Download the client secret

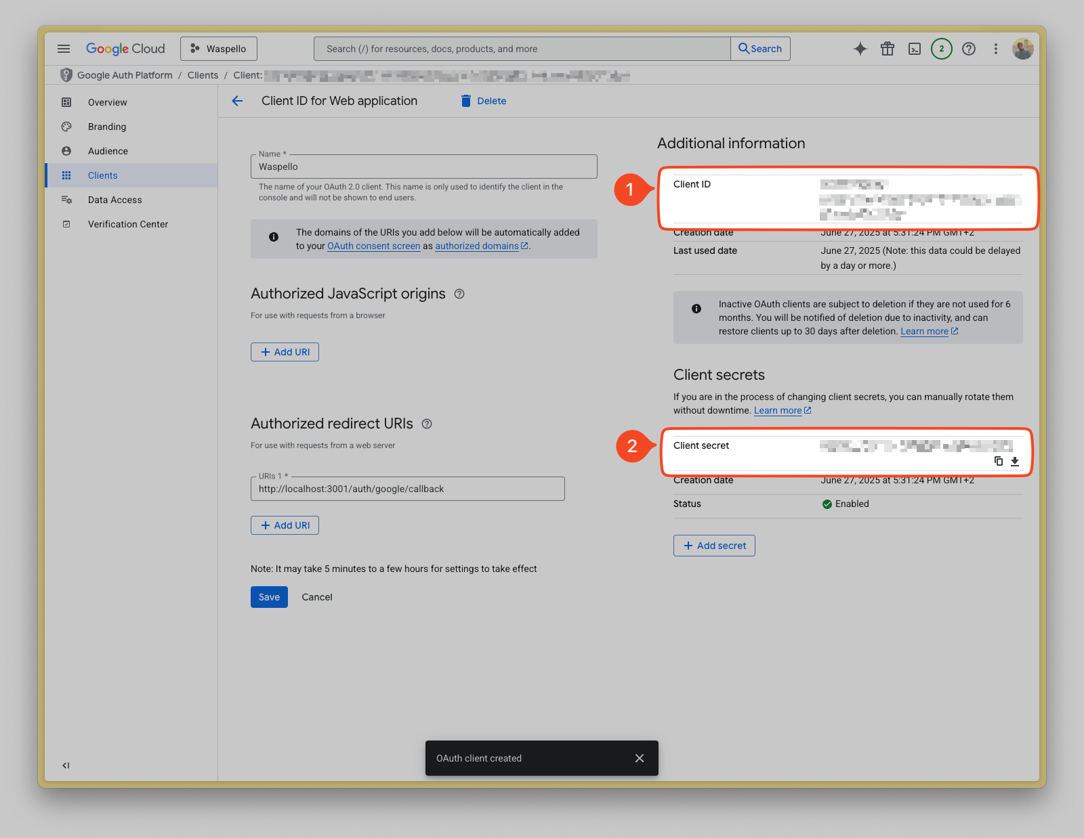coord(1015,461)
